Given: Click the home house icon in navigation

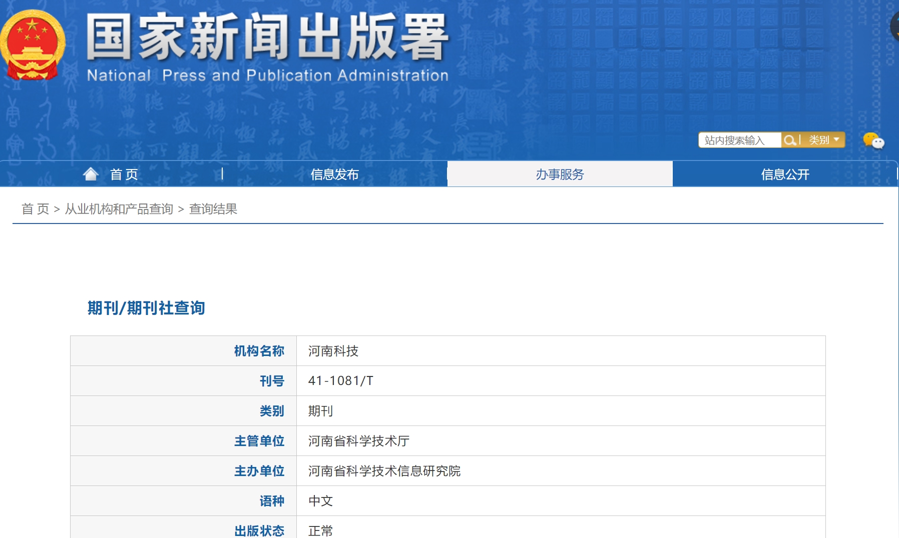Looking at the screenshot, I should pyautogui.click(x=91, y=173).
